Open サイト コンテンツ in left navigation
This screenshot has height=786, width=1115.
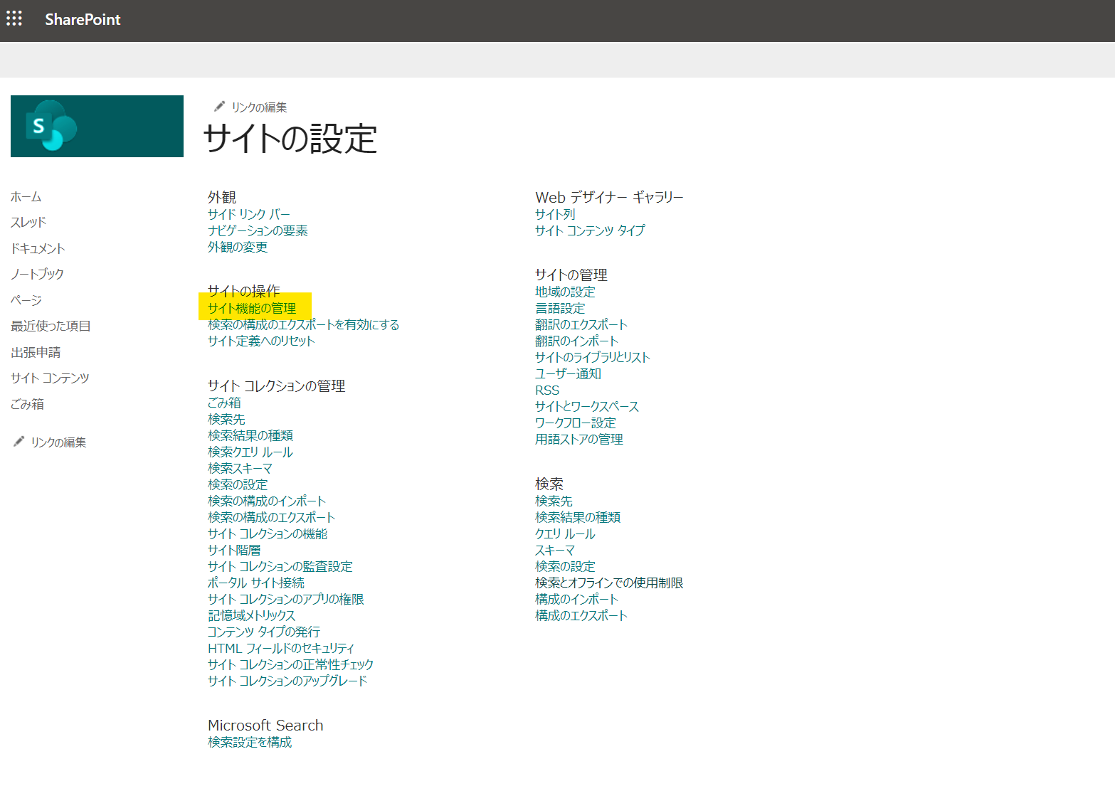(x=50, y=378)
